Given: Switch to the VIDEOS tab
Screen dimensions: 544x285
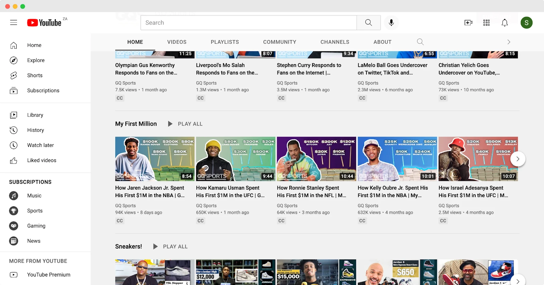Looking at the screenshot, I should pos(177,42).
